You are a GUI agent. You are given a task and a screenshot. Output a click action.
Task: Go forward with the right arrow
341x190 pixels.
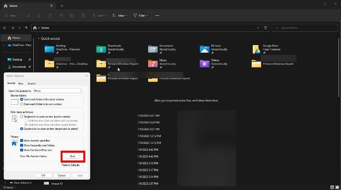point(13,28)
